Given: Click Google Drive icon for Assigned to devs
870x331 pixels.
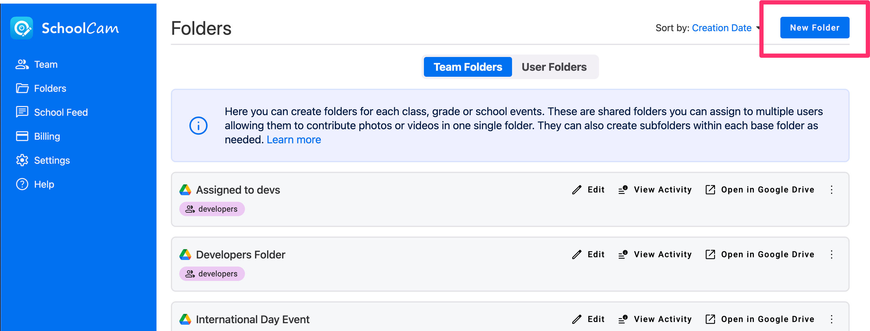Looking at the screenshot, I should coord(185,190).
